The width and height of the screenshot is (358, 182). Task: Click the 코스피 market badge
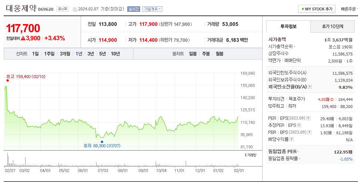click(x=63, y=9)
